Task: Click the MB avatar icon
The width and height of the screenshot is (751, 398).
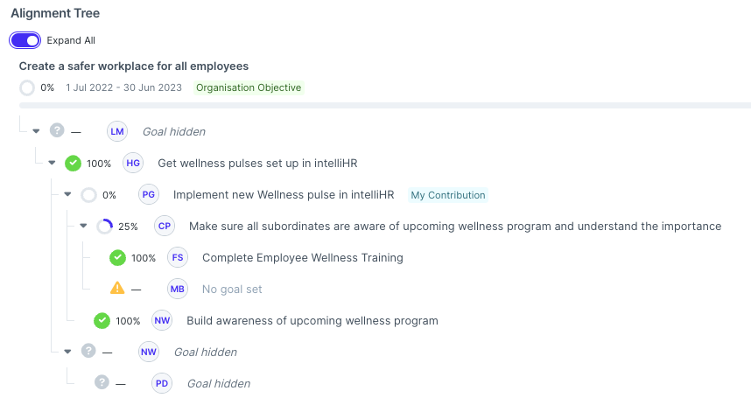Action: click(x=177, y=289)
